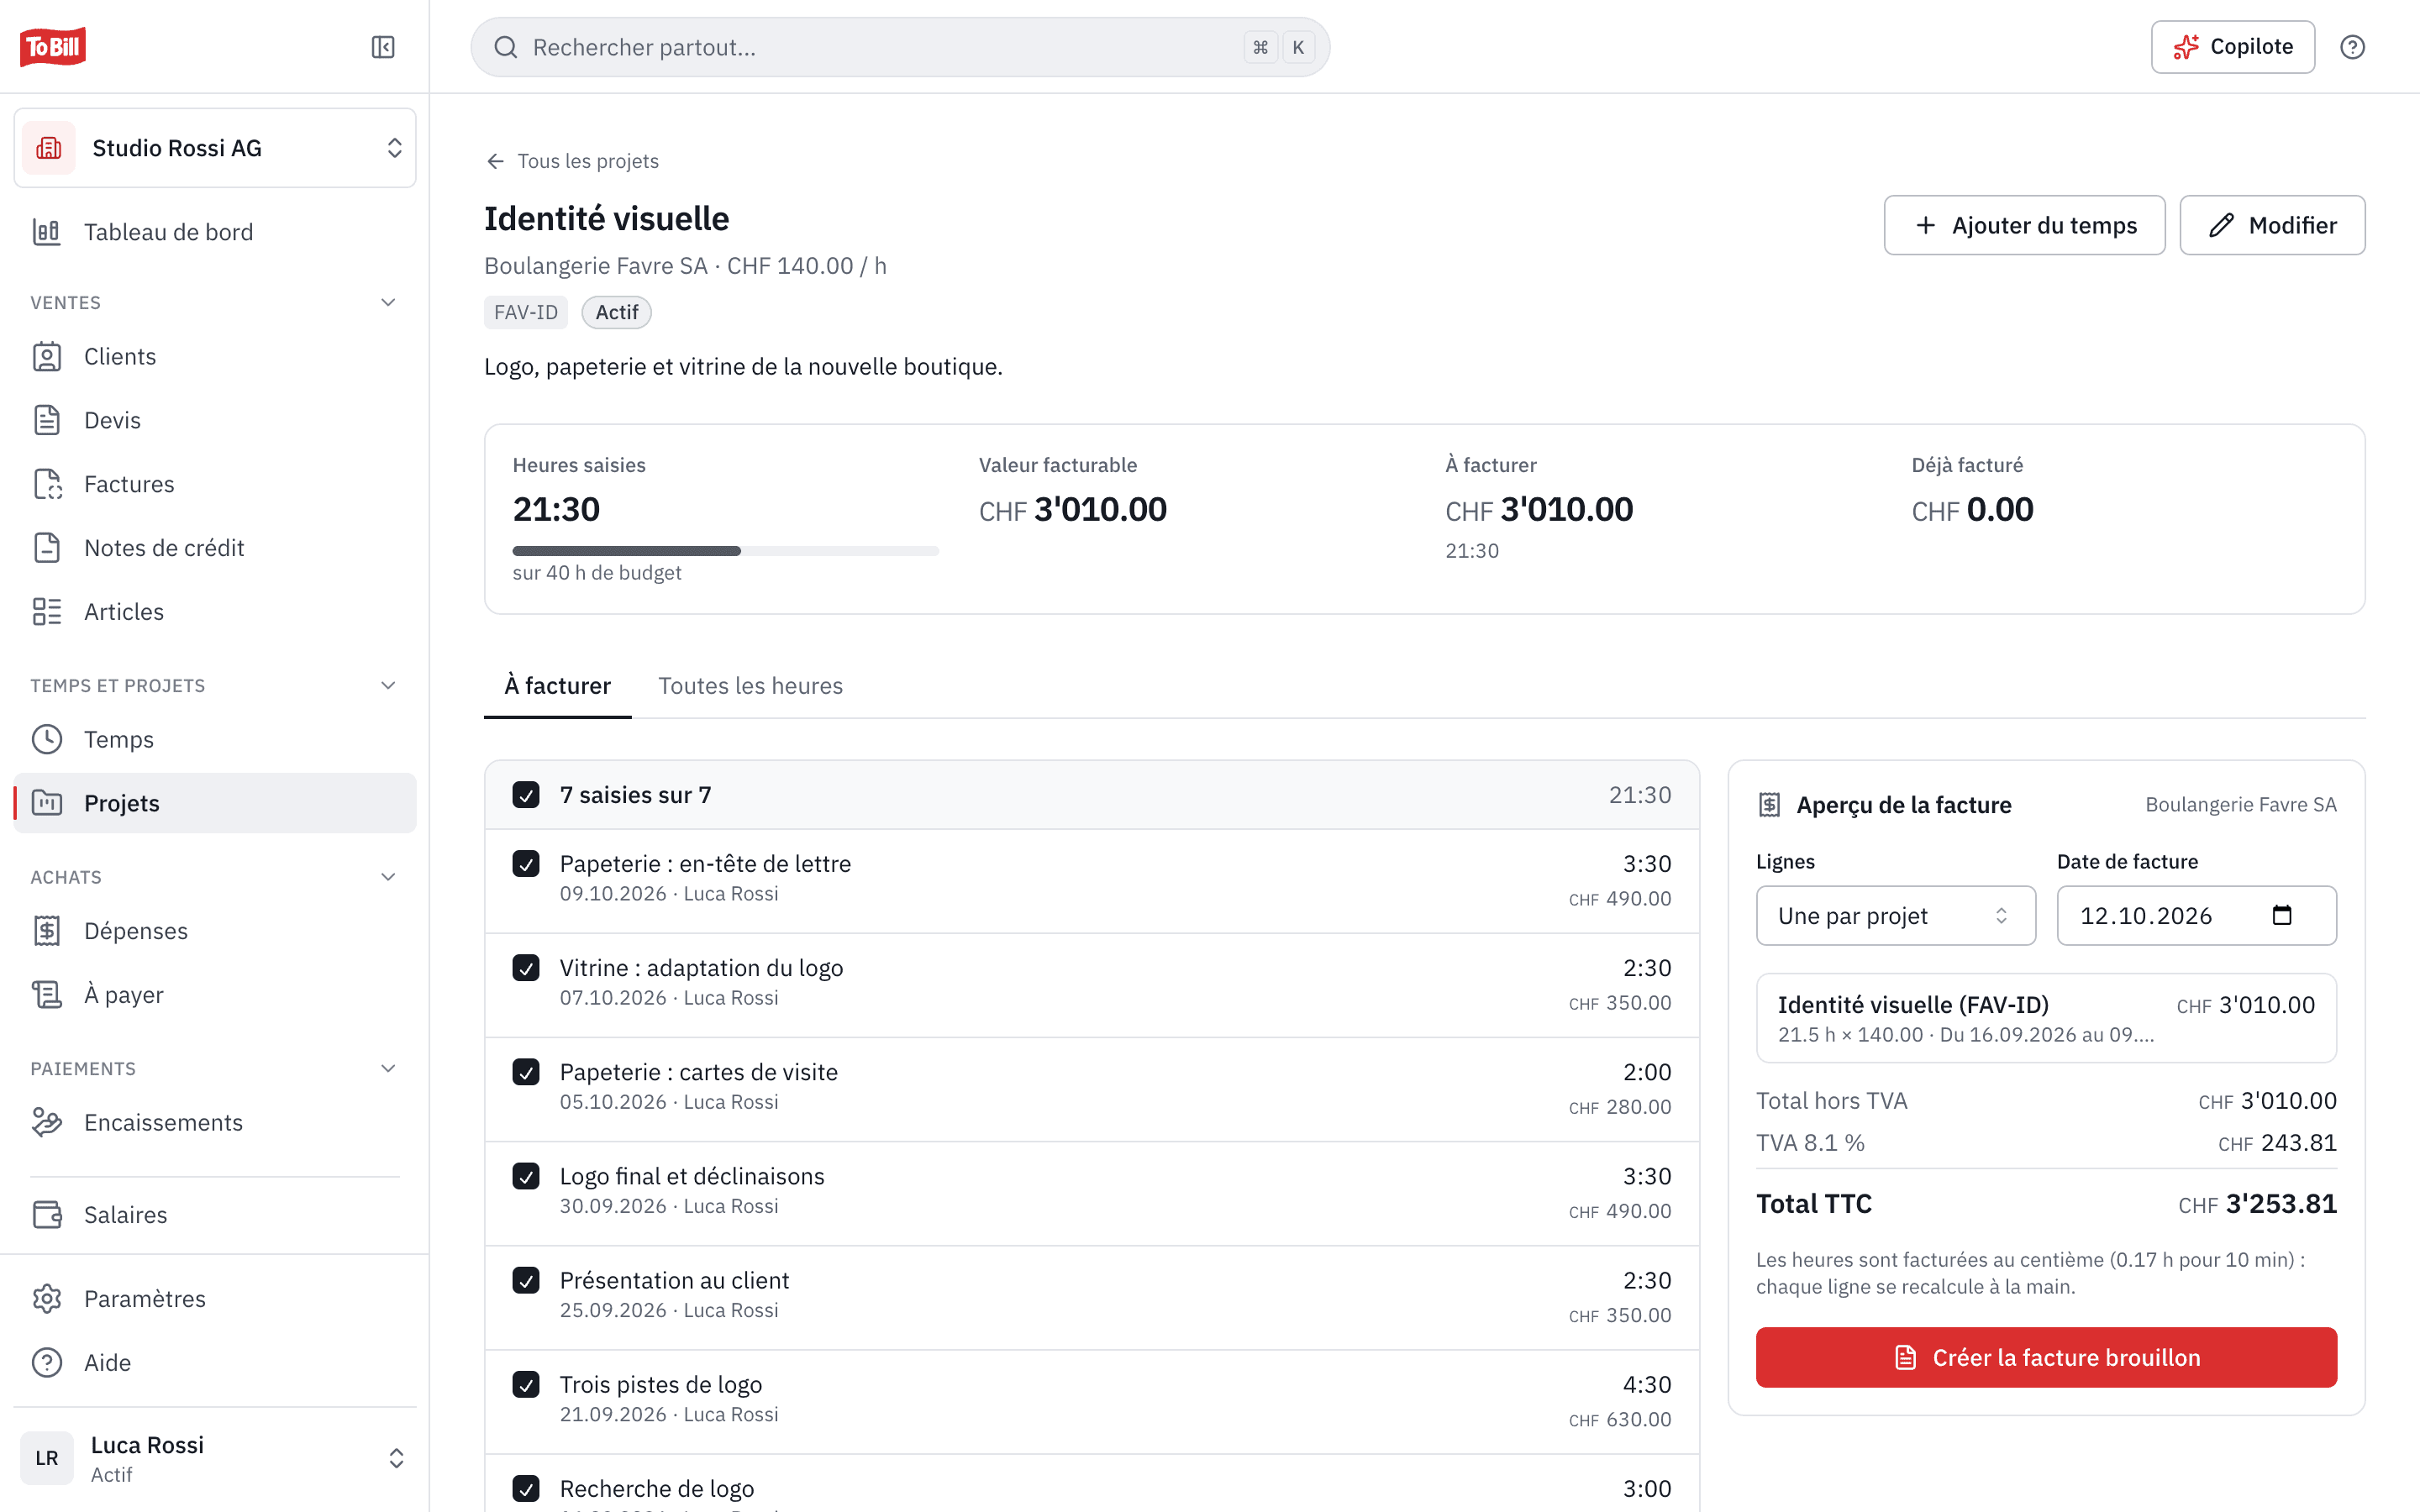
Task: Collapse the TEMPS ET PROJETS section
Action: [x=388, y=685]
